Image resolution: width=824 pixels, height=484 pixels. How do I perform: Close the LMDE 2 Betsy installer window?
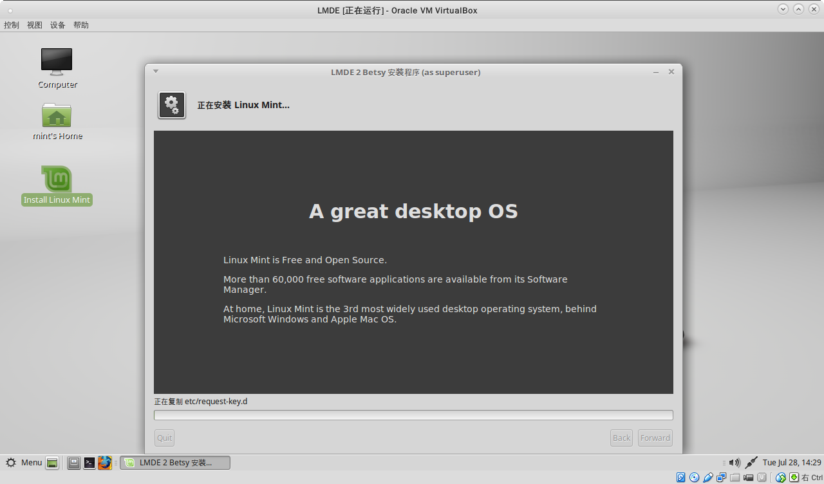pyautogui.click(x=671, y=72)
